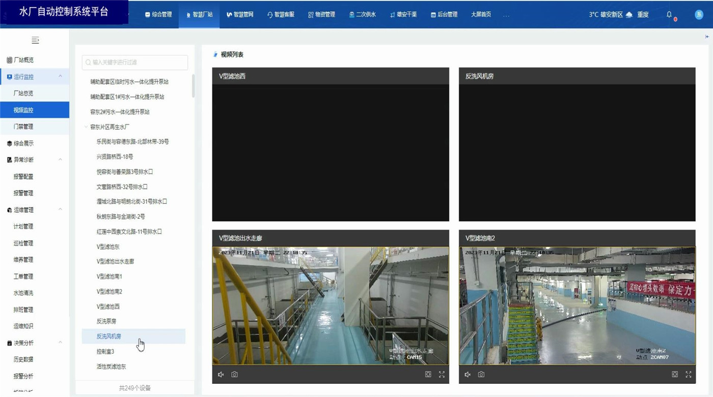Click the user avatar in top bar
The width and height of the screenshot is (713, 397).
coord(699,15)
